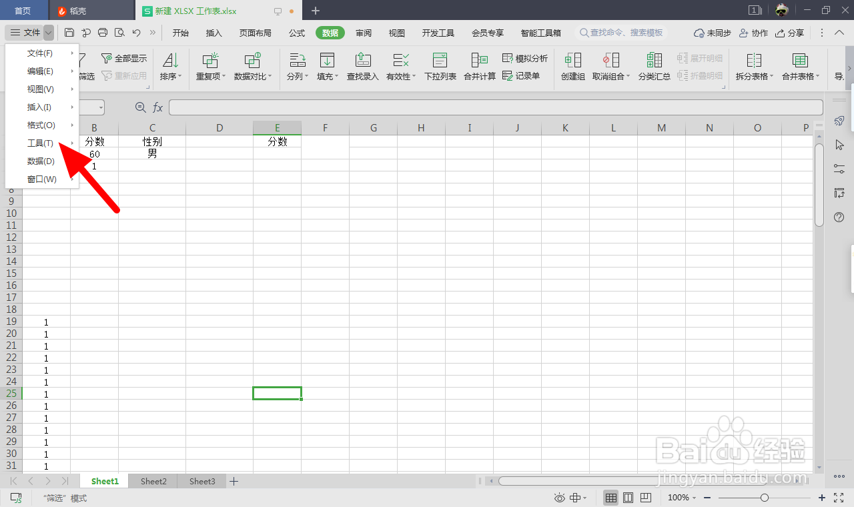This screenshot has height=507, width=854.
Task: Add a new sheet with plus button
Action: (x=234, y=481)
